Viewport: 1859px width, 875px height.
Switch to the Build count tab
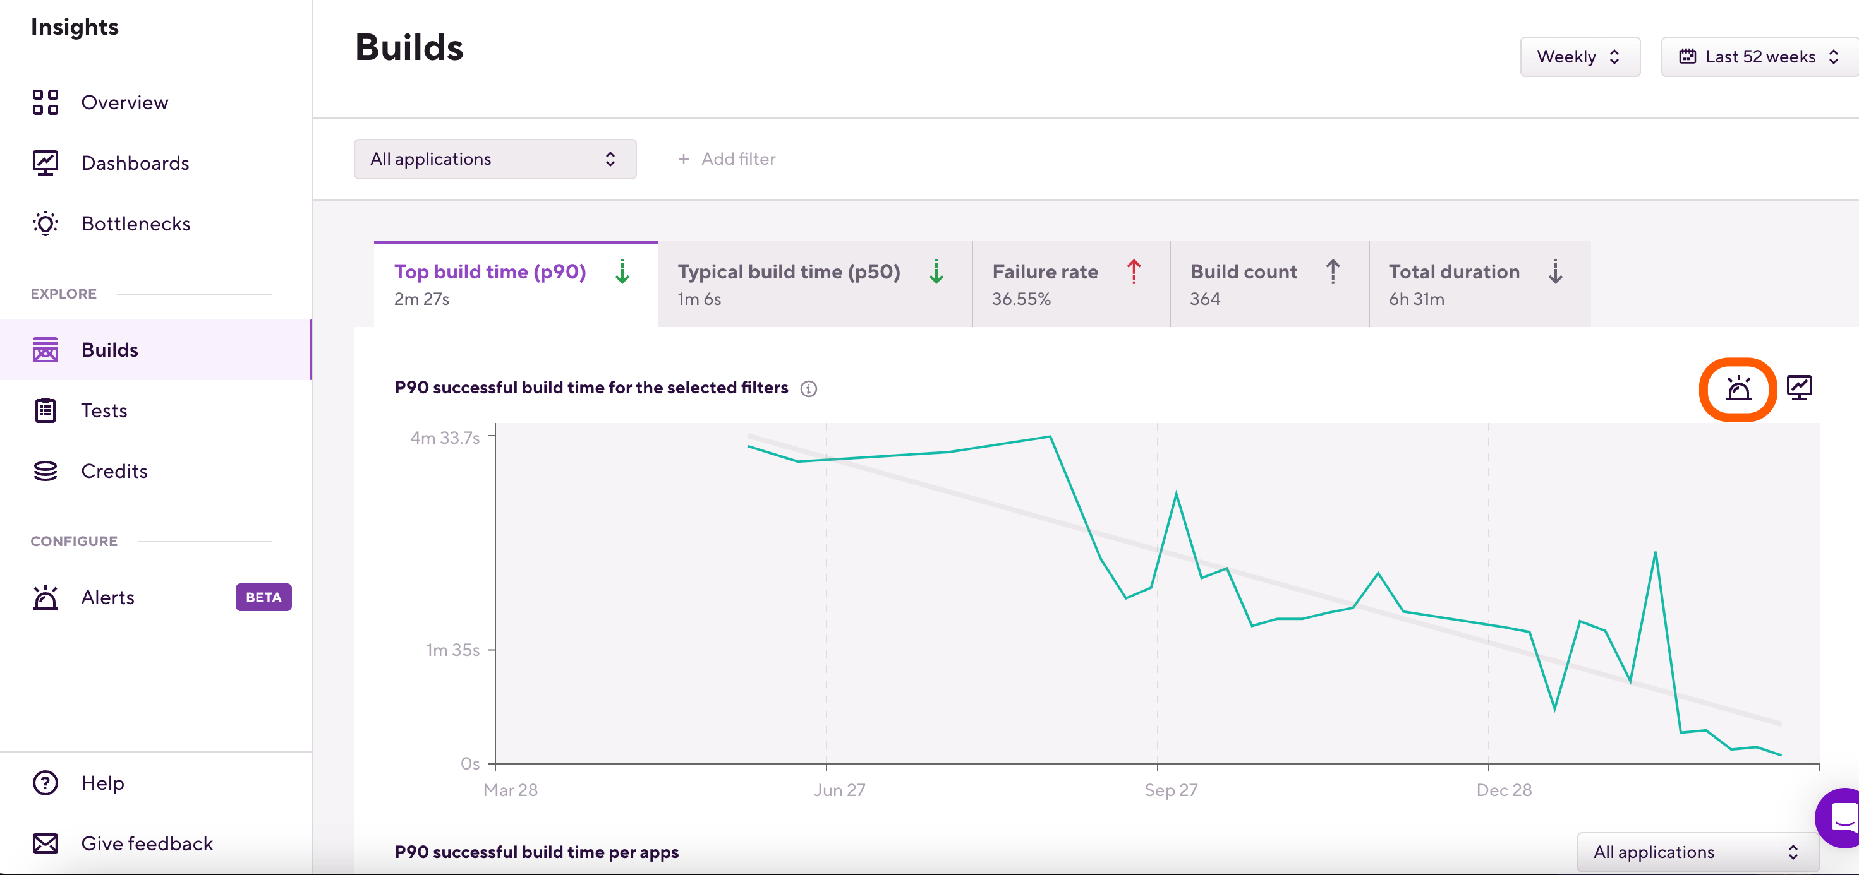pos(1268,284)
